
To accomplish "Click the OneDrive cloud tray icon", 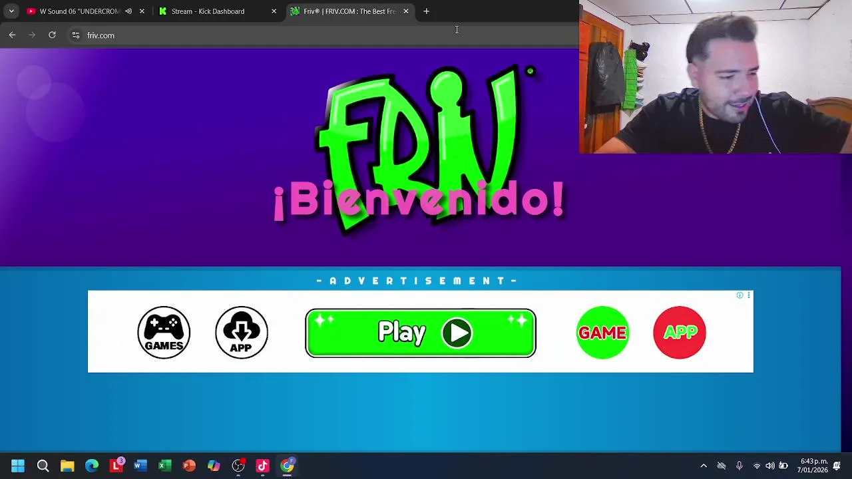I will [722, 466].
